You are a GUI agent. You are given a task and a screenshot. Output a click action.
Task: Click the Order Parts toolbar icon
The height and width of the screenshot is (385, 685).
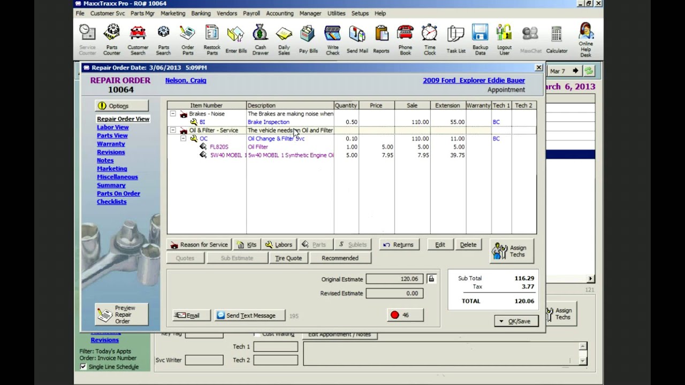coord(187,40)
